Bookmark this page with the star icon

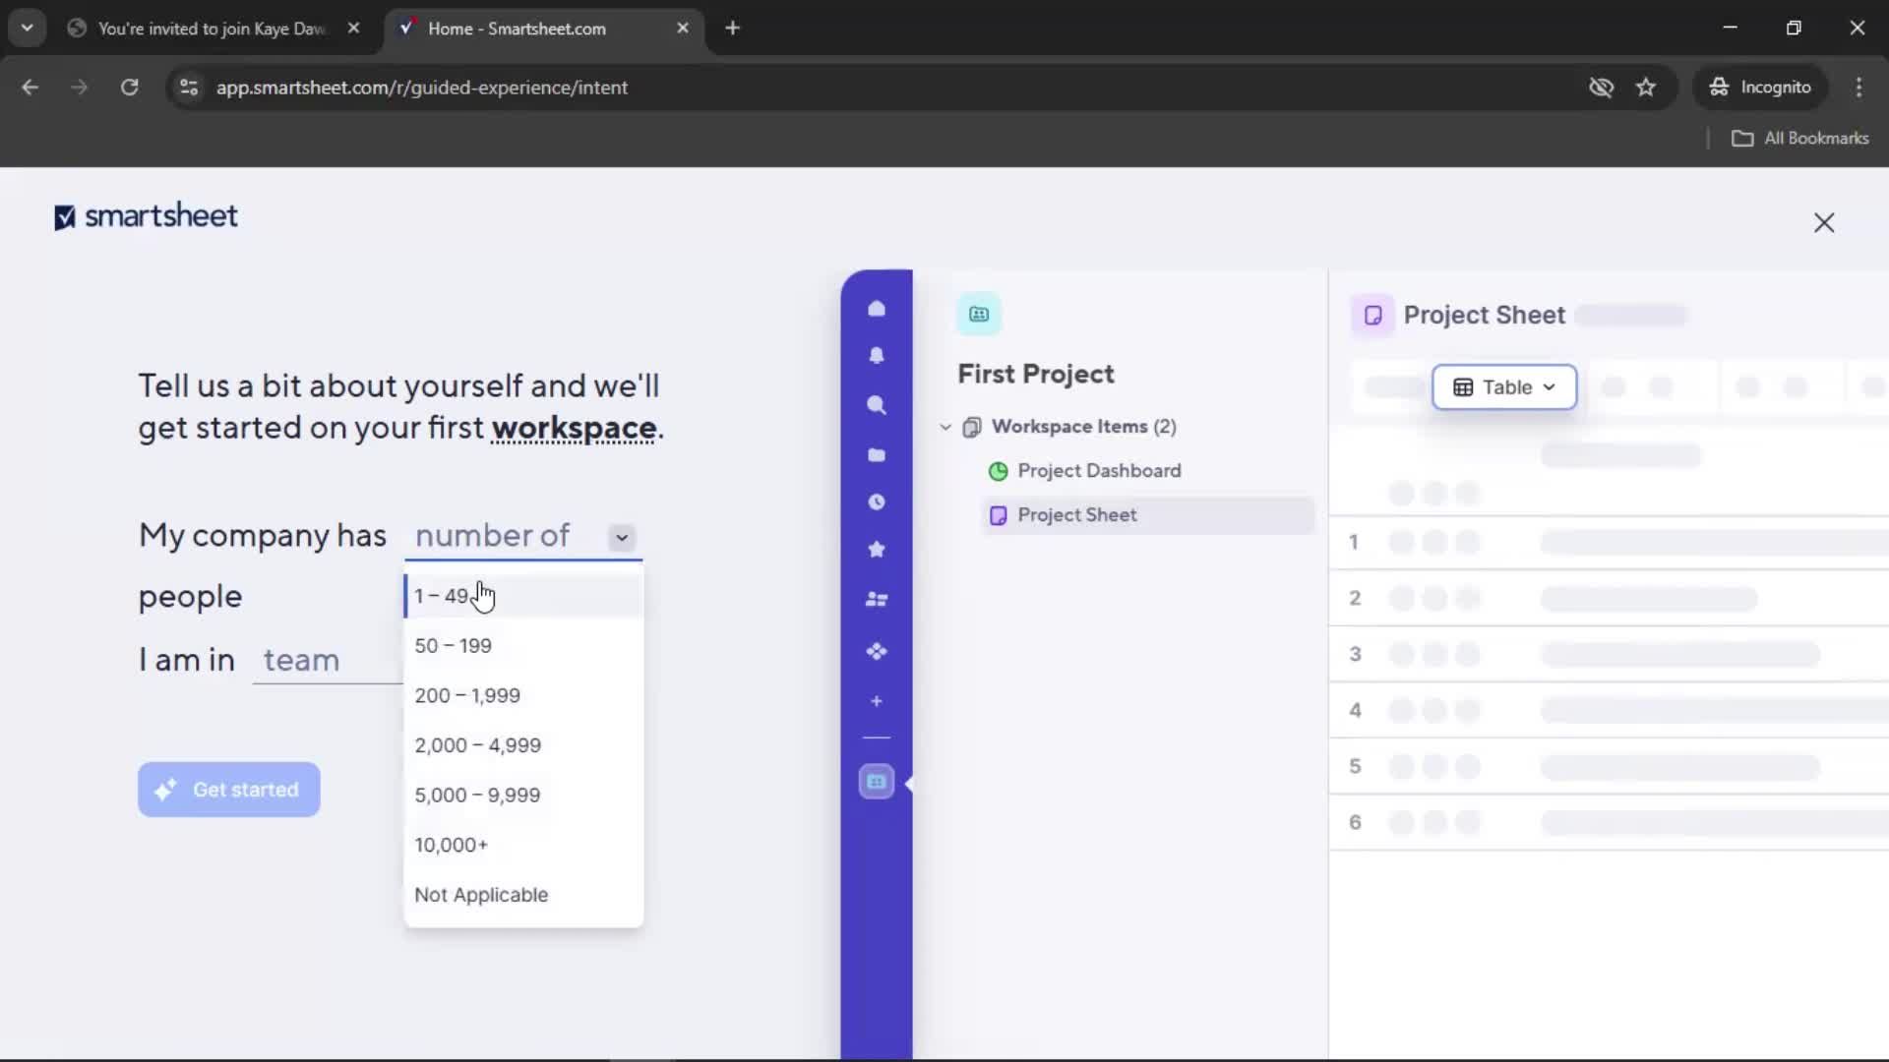pyautogui.click(x=1646, y=88)
